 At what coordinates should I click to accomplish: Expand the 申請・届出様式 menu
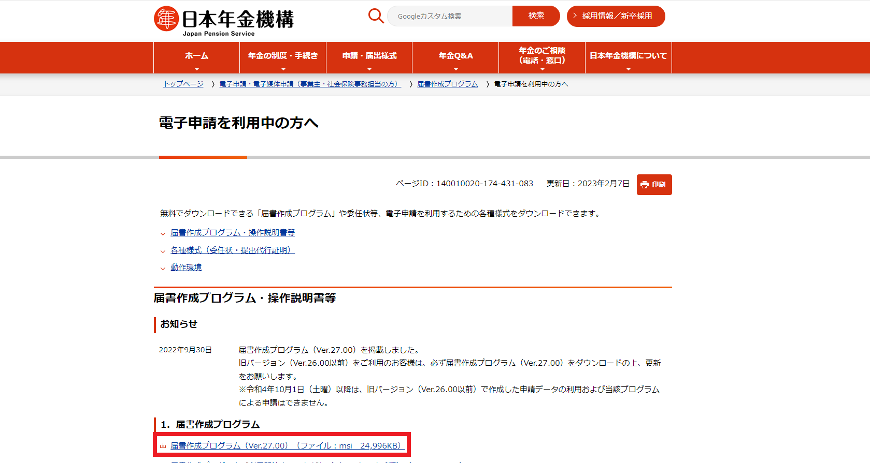click(369, 57)
